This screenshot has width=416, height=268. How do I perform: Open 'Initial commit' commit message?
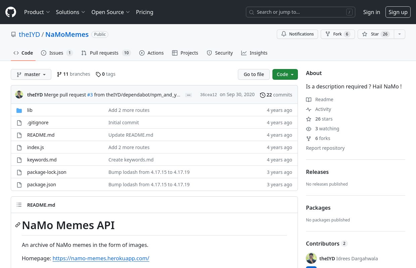[123, 123]
